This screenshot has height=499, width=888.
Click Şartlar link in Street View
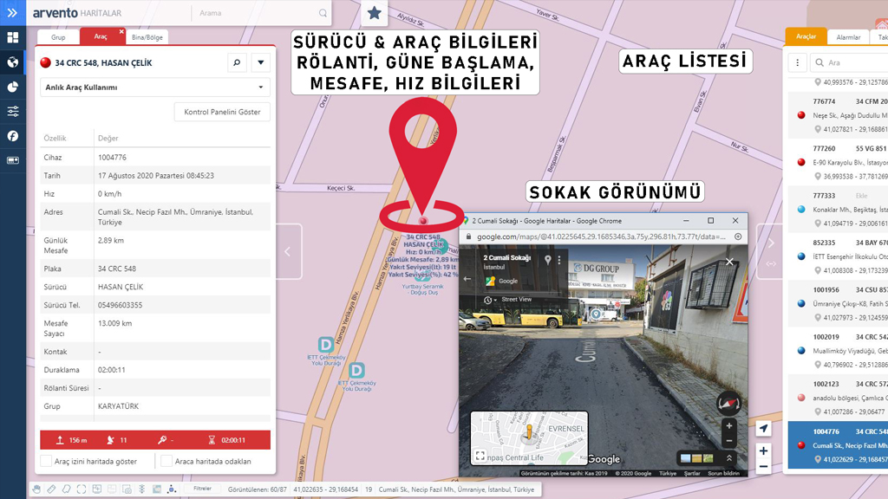692,473
